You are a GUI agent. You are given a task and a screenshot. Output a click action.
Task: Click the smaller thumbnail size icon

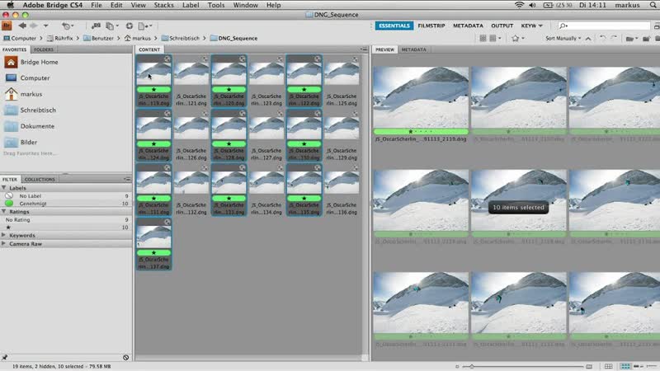click(x=457, y=366)
